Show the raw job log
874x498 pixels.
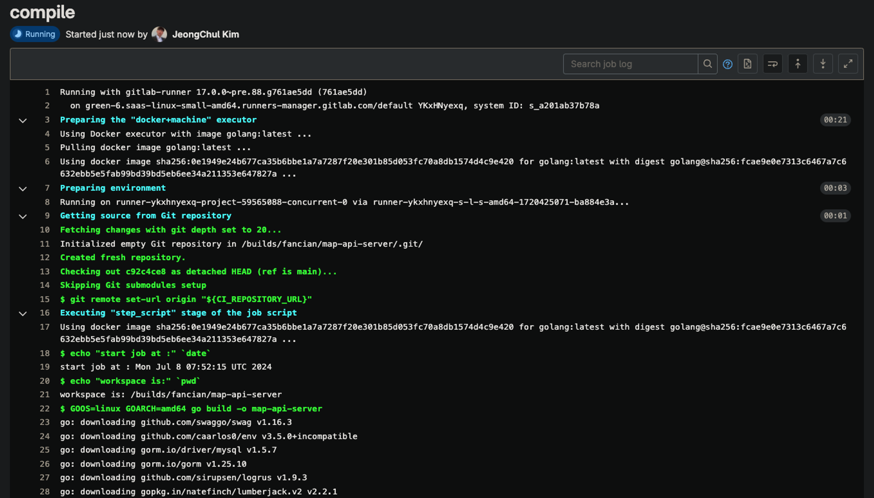(x=747, y=64)
